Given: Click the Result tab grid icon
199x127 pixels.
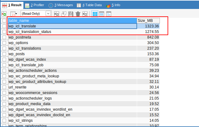Looking at the screenshot, I should (x=5, y=6).
